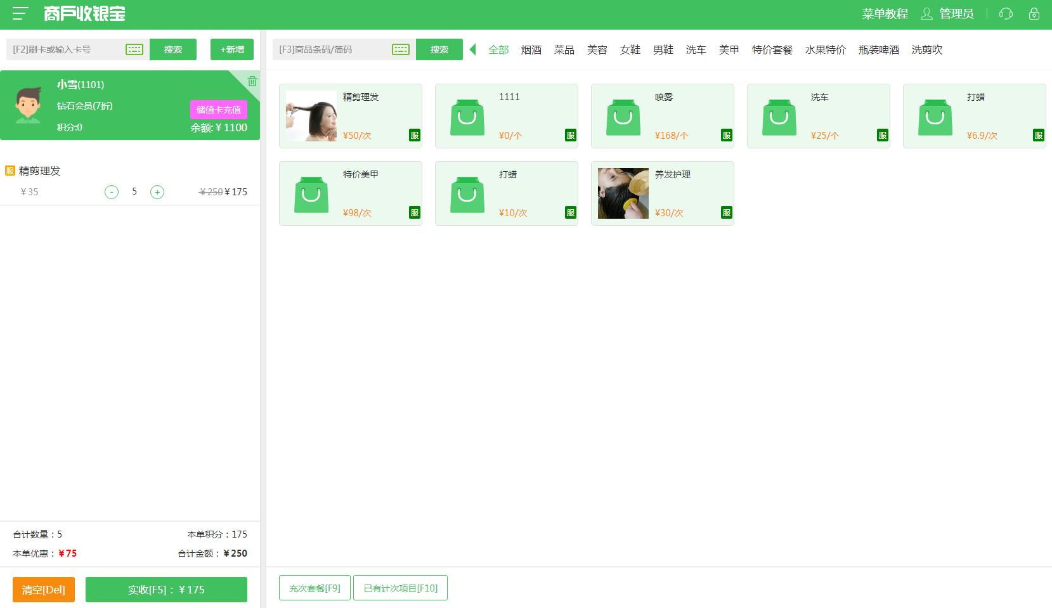
Task: Select the 养发护理 product thumbnail
Action: tap(623, 193)
